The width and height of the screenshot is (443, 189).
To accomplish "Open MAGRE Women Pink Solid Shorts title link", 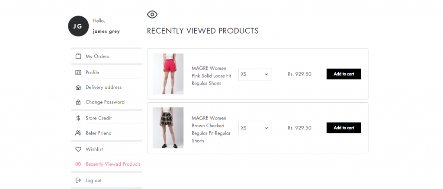I will pyautogui.click(x=211, y=76).
